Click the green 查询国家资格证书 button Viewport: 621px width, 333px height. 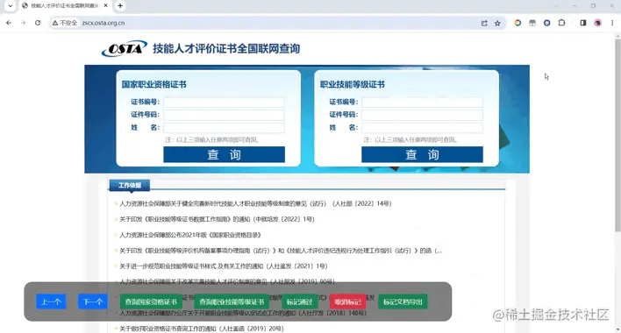click(151, 301)
